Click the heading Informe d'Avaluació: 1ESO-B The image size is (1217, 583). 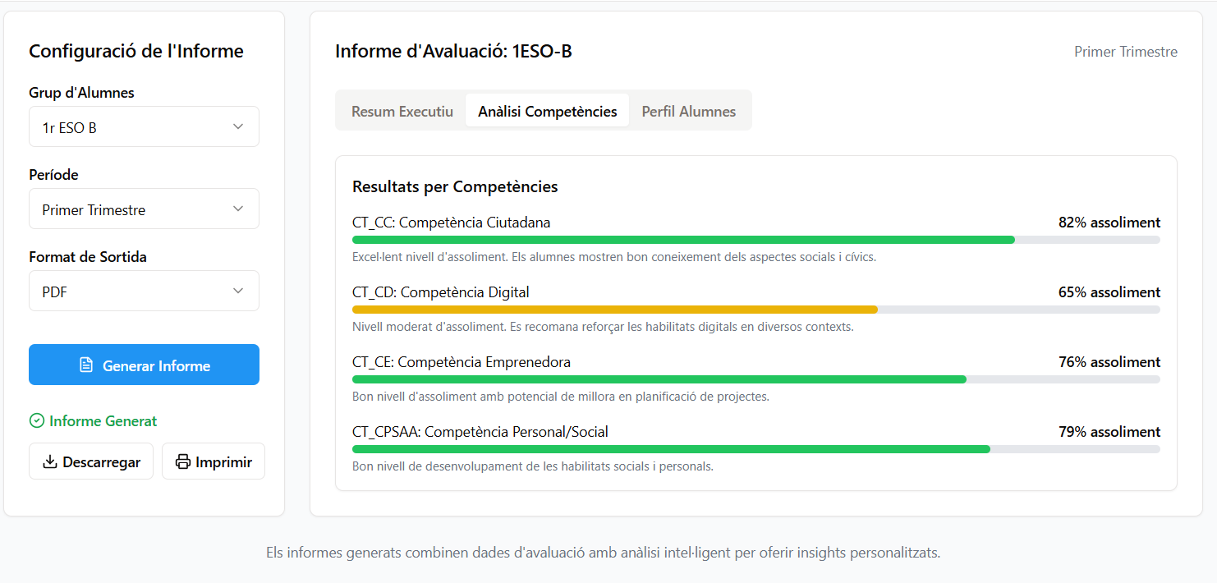pos(453,51)
